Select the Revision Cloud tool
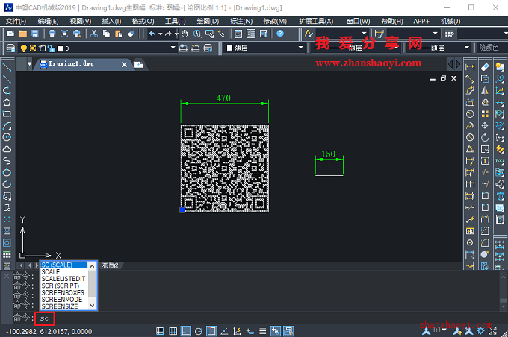The width and height of the screenshot is (508, 337). [7, 149]
